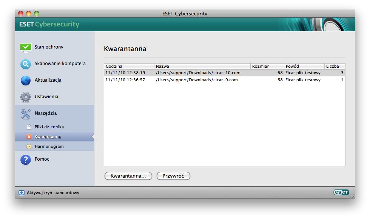Click the green zoom window button
The image size is (370, 219).
click(37, 14)
